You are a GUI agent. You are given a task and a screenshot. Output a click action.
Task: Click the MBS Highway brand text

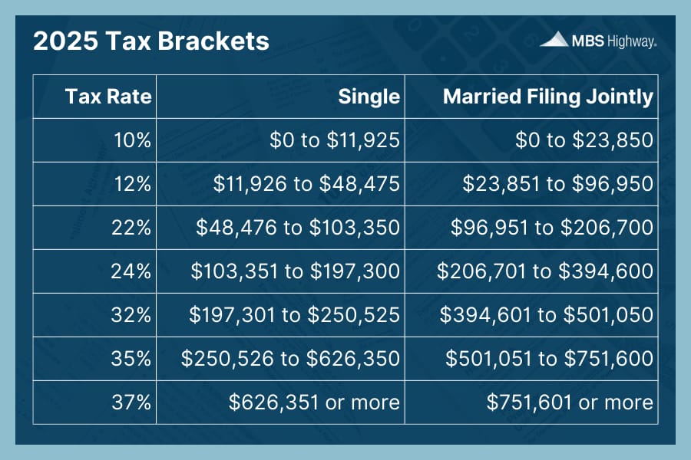(614, 41)
